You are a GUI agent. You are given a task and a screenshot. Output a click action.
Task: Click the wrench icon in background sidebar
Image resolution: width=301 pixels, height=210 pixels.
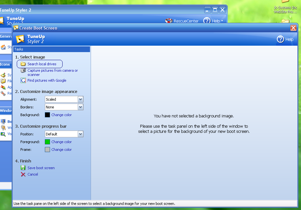[3, 93]
